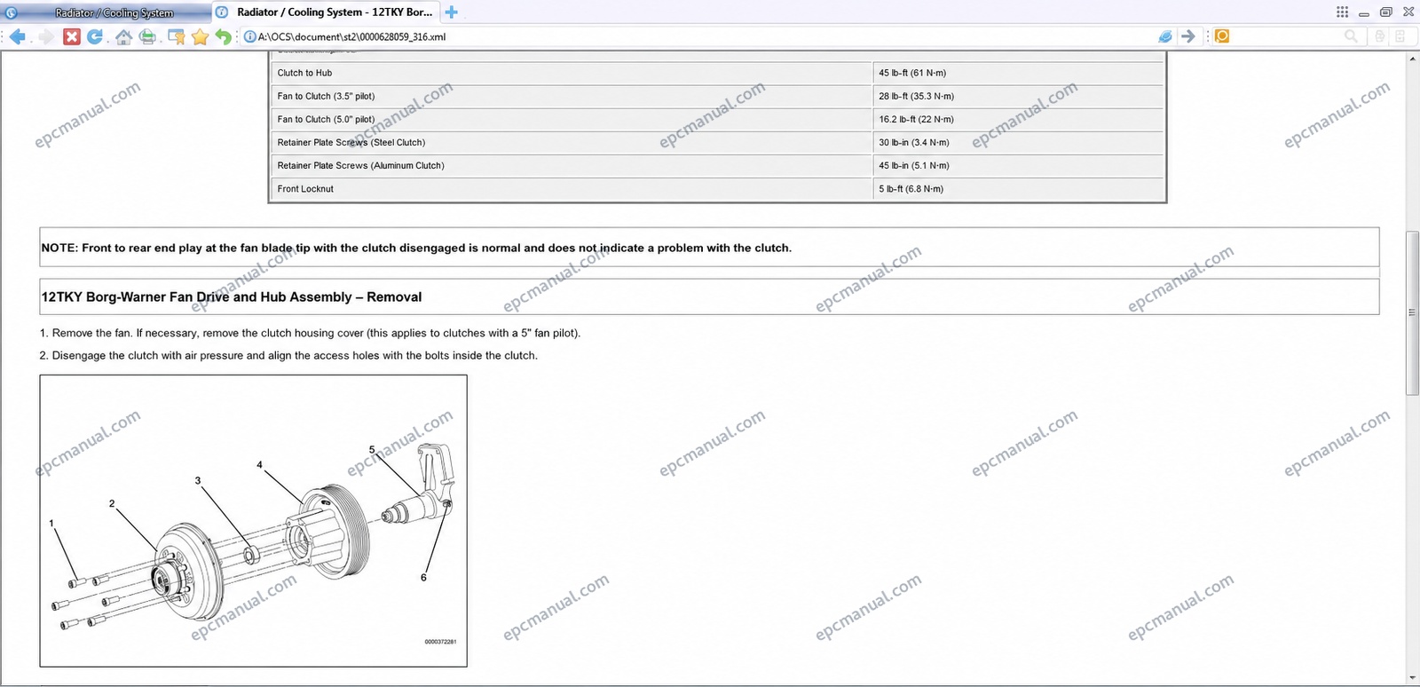Click the green undo arrow icon

click(224, 36)
